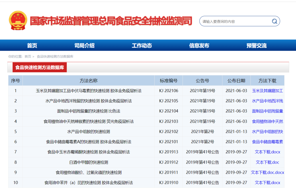Click the search magnifier icon
The height and width of the screenshot is (192, 296).
pyautogui.click(x=274, y=21)
